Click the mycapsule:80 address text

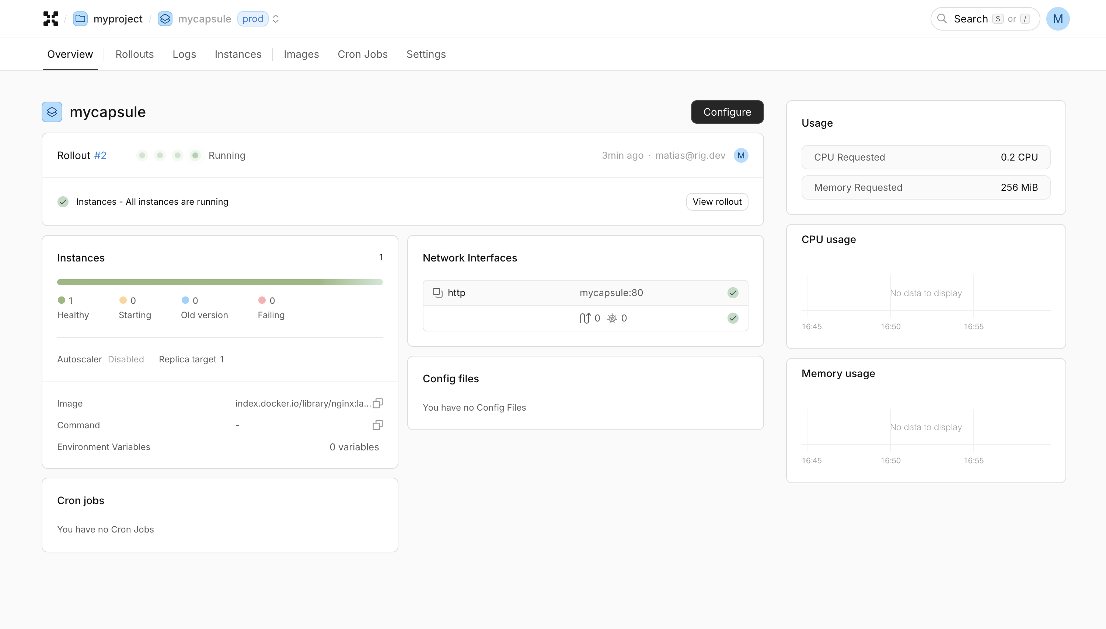tap(611, 293)
